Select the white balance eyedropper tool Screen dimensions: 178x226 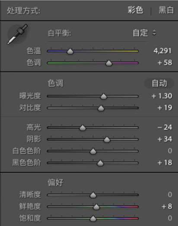click(17, 34)
